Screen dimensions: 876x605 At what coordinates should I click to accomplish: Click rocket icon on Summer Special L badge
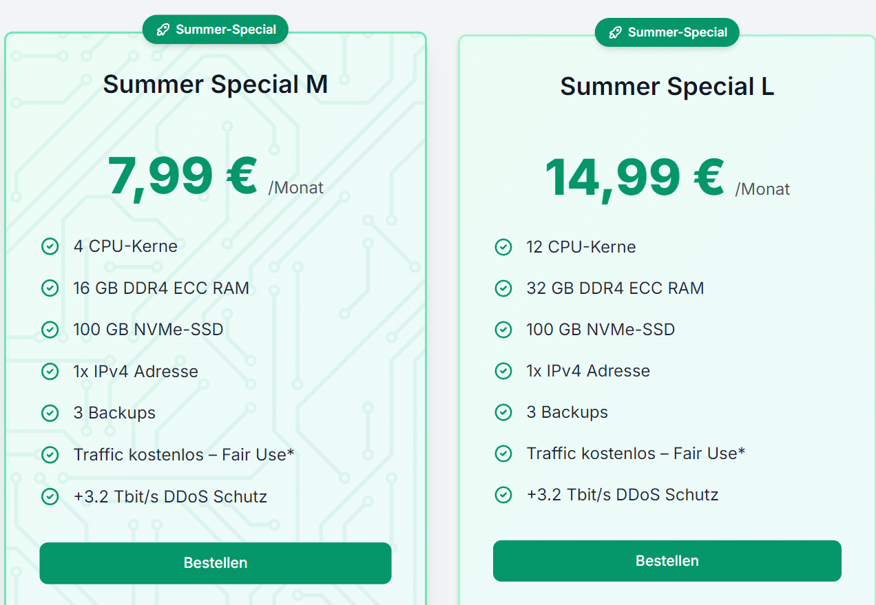(x=615, y=32)
